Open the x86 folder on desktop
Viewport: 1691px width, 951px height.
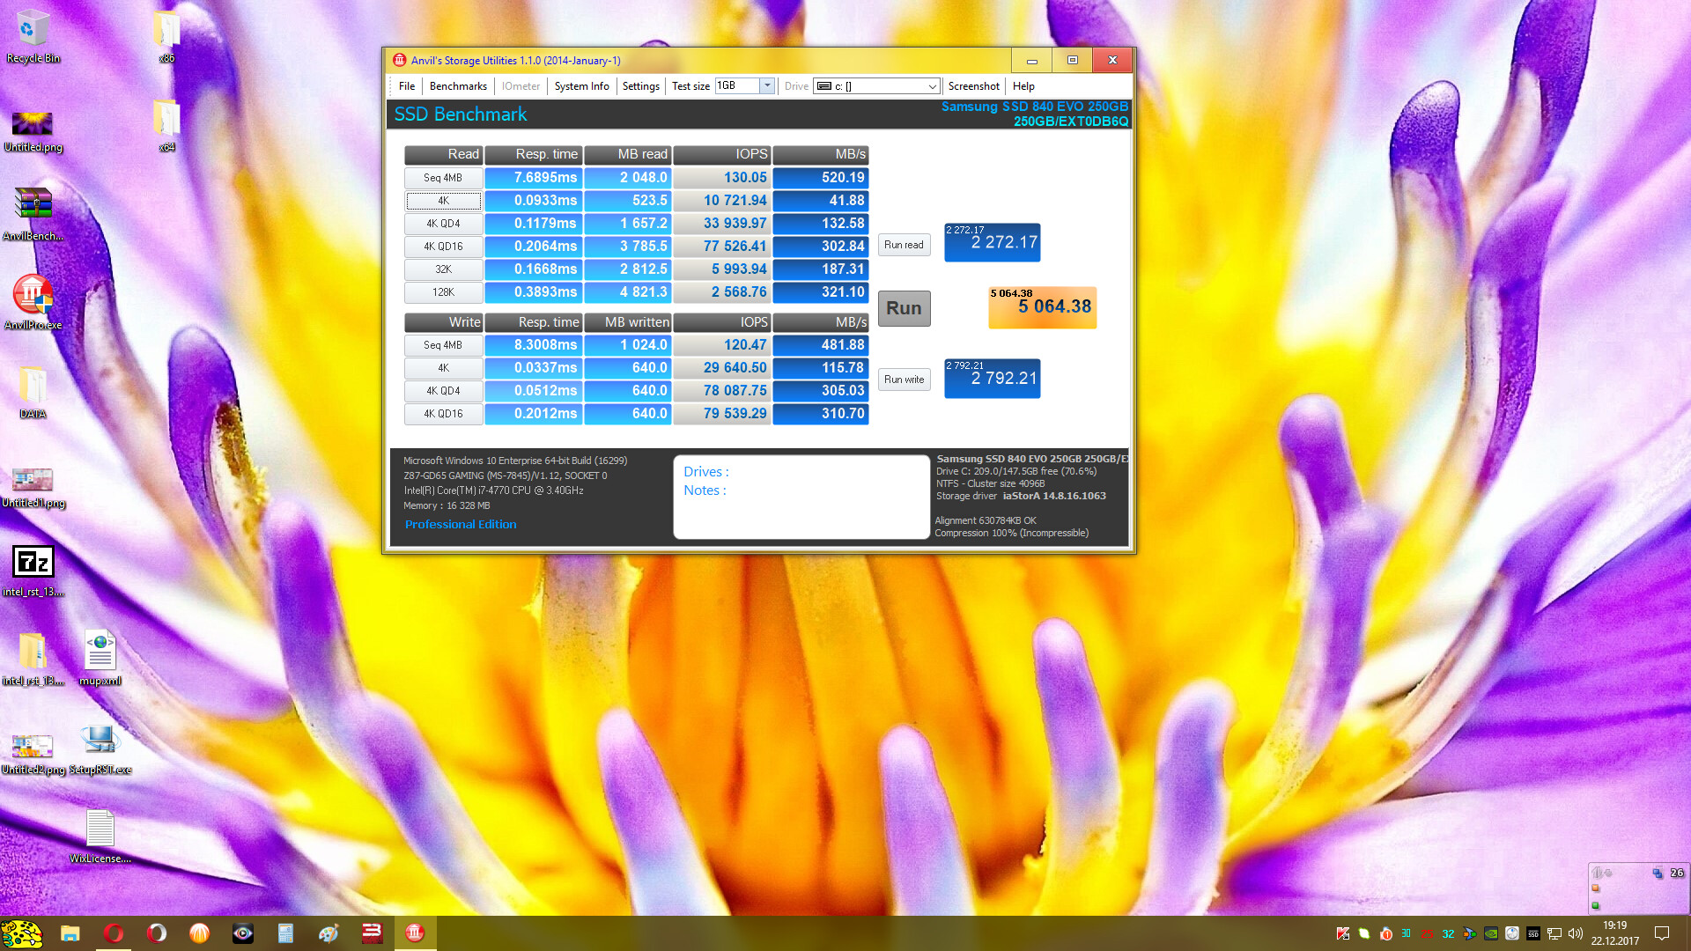166,37
